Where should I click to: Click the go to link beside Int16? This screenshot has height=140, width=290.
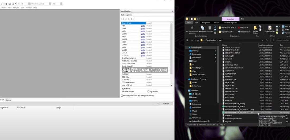(x=143, y=31)
